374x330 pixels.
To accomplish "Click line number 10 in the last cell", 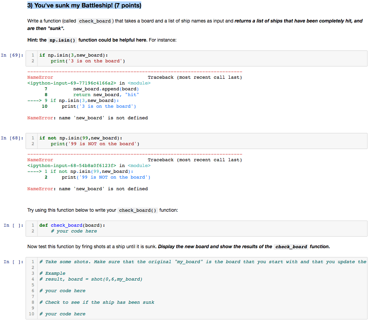I will tap(31, 314).
